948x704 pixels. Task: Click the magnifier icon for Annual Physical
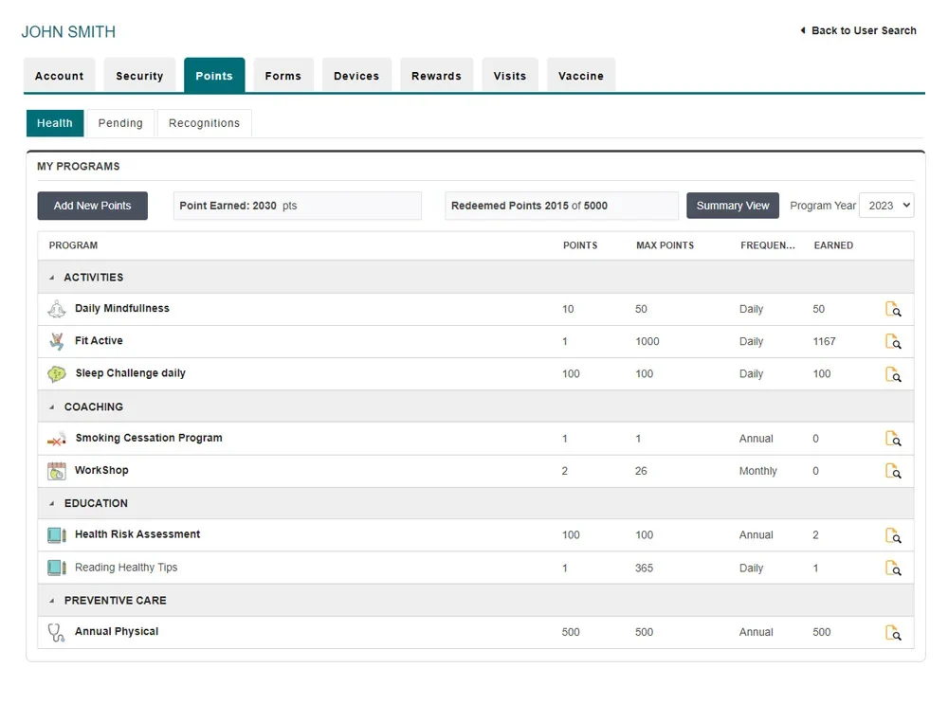(x=892, y=632)
